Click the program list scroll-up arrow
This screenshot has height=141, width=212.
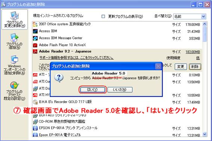205,24
